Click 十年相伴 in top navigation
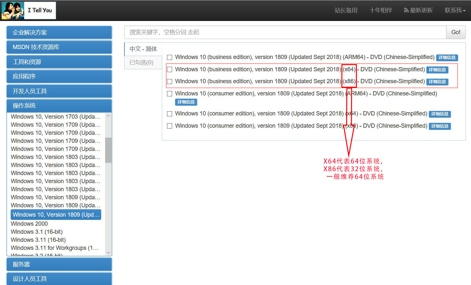 click(x=380, y=10)
